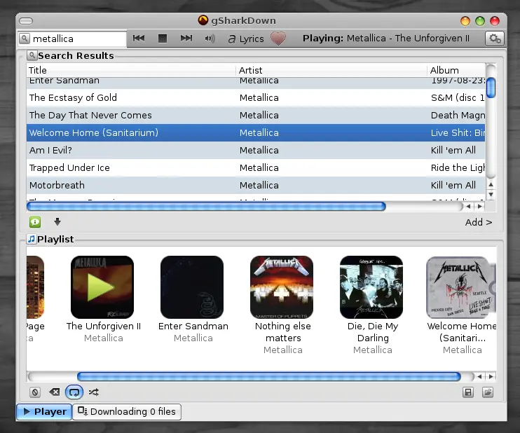The image size is (520, 433).
Task: Select The Day That Never Comes row
Action: click(256, 116)
